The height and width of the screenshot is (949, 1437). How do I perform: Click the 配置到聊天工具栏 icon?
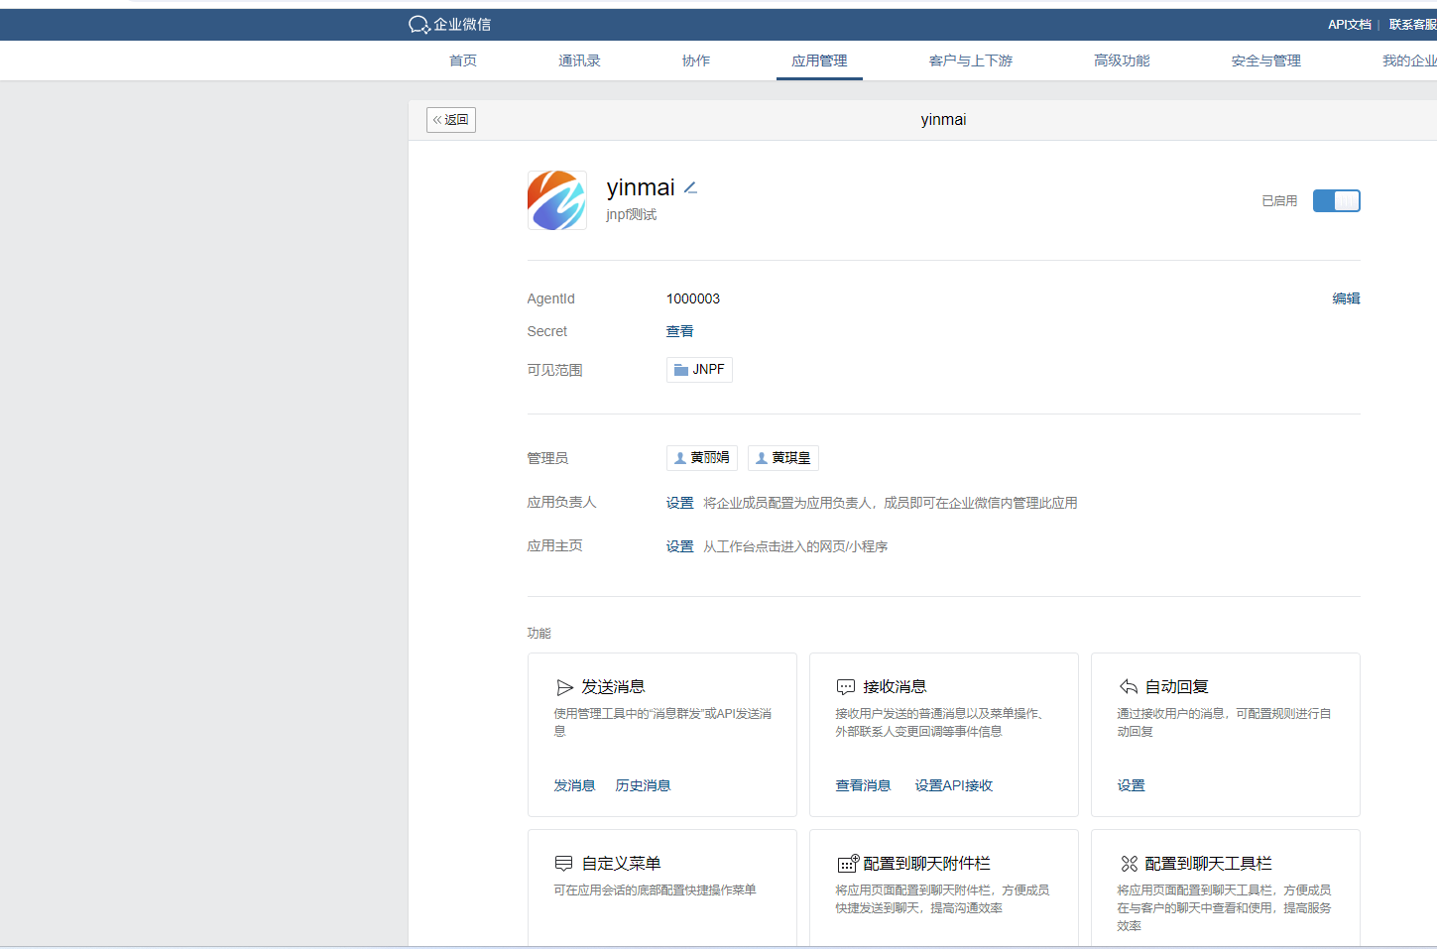1129,864
